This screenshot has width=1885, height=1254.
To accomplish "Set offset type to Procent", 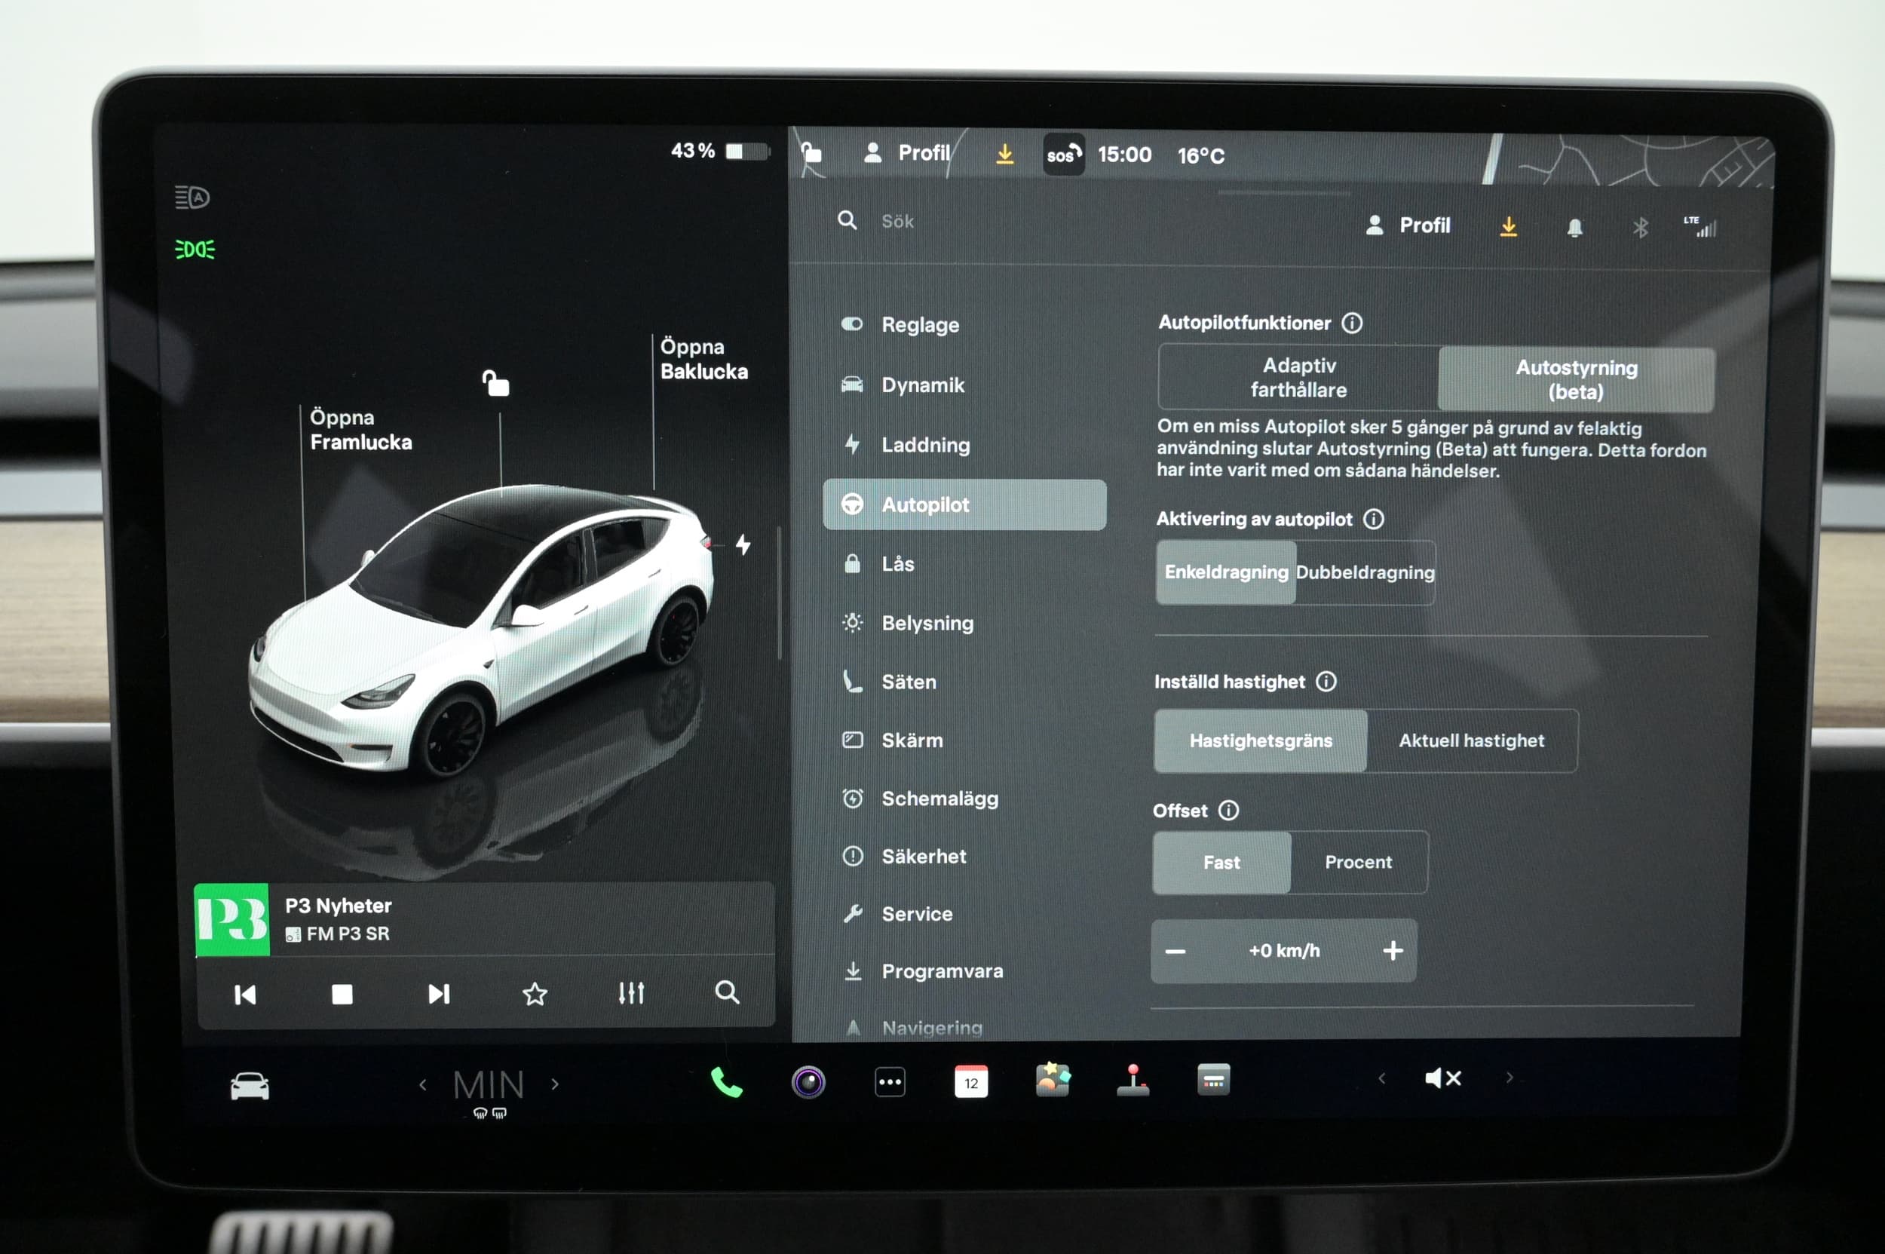I will tap(1358, 862).
